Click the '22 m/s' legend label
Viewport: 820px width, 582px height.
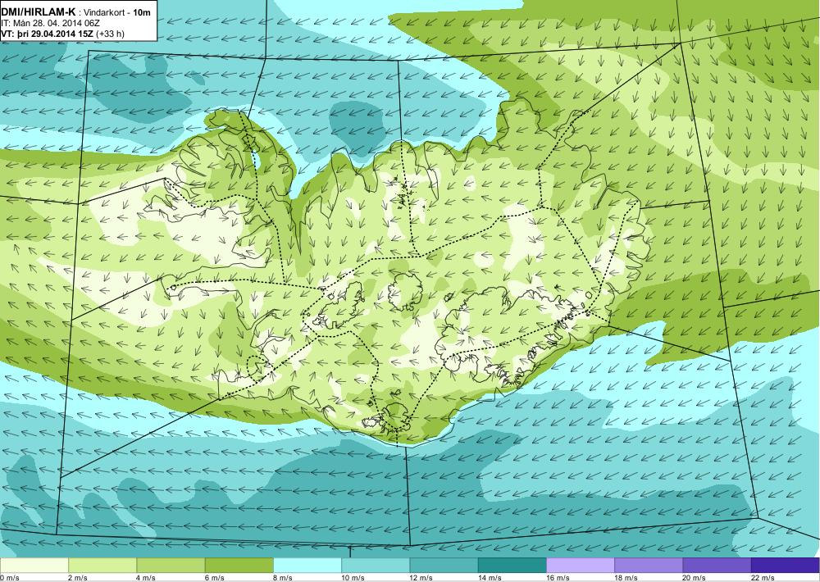763,577
